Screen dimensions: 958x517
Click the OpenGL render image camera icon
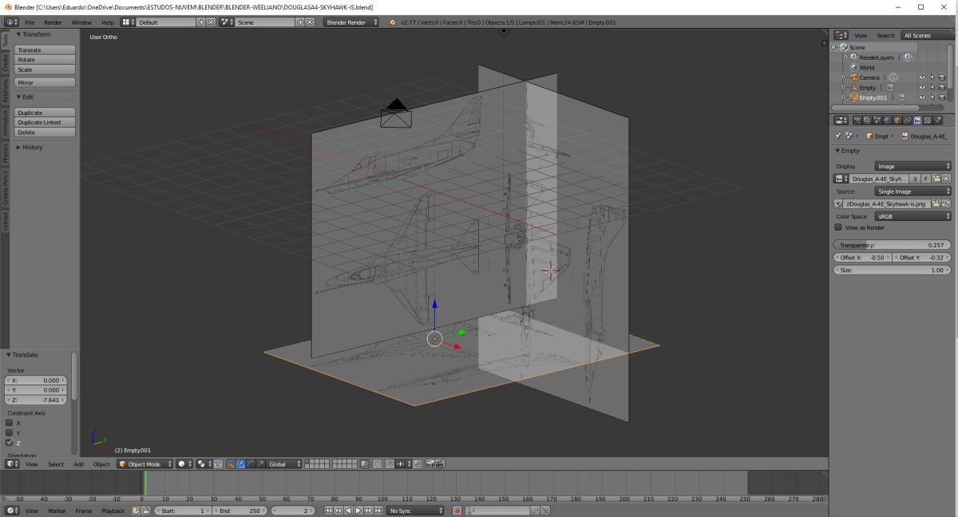[430, 464]
